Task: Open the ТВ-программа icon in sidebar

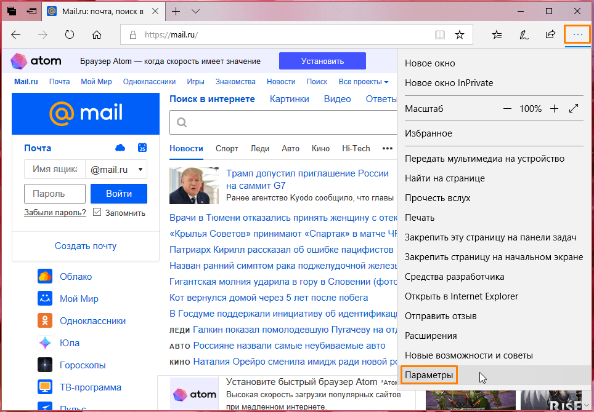Action: click(45, 387)
